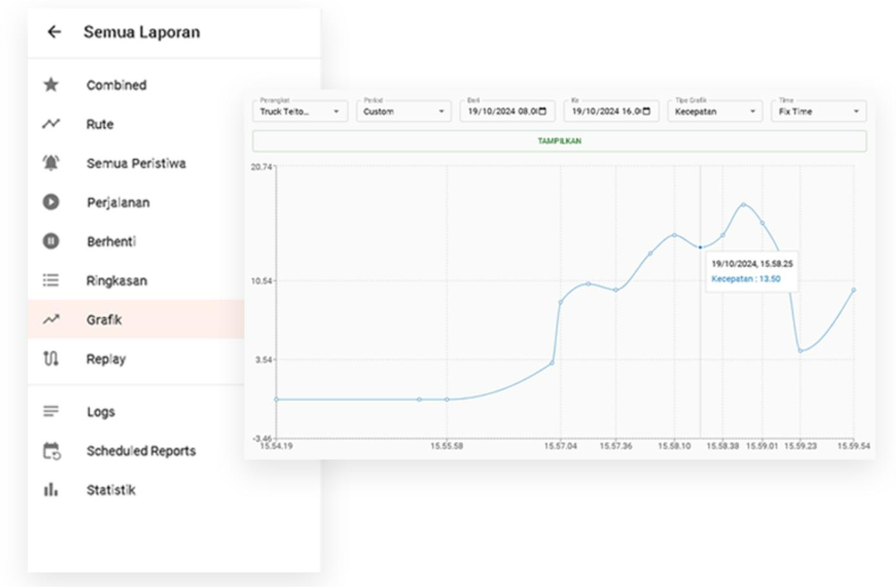Expand the Periode Custom dropdown

coord(403,111)
